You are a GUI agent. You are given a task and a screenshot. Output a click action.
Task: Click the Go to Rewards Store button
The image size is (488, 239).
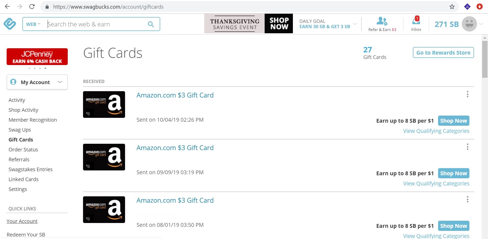(443, 52)
